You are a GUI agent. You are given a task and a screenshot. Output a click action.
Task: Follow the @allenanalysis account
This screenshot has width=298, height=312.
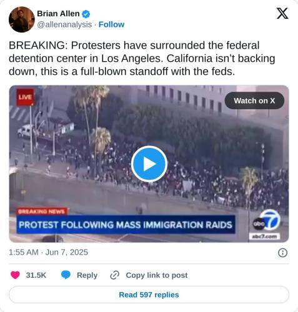pyautogui.click(x=111, y=24)
